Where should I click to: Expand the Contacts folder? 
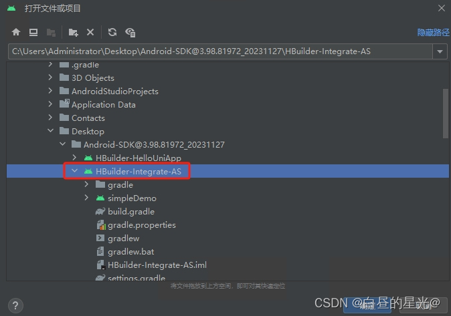[50, 118]
